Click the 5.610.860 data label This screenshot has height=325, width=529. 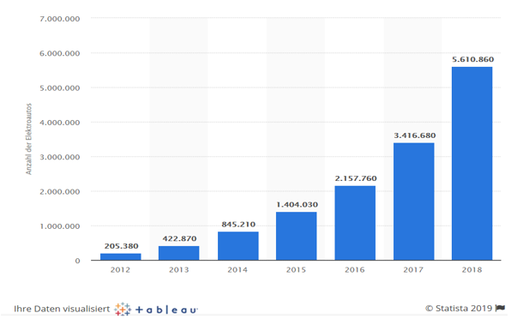472,59
